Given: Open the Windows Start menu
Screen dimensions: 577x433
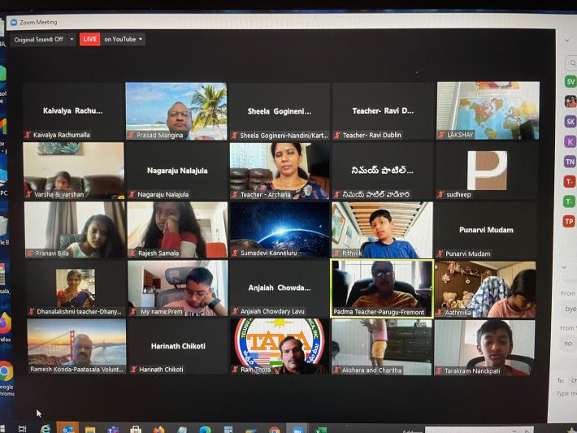Looking at the screenshot, I should click(x=2, y=429).
